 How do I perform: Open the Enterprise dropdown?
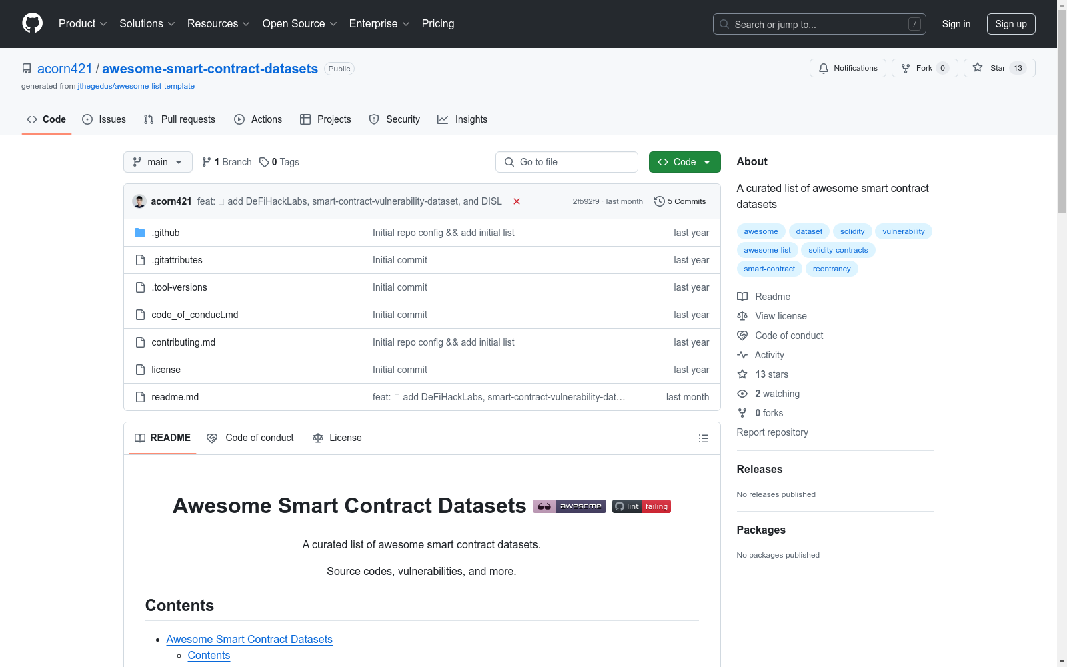[379, 23]
